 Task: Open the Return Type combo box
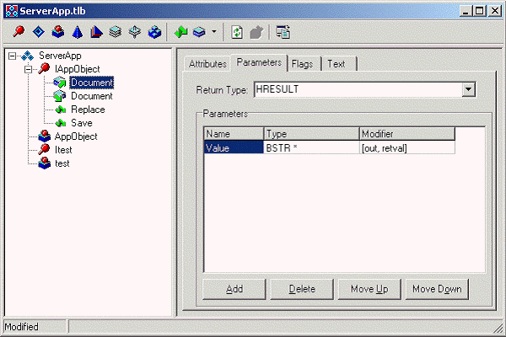[469, 89]
